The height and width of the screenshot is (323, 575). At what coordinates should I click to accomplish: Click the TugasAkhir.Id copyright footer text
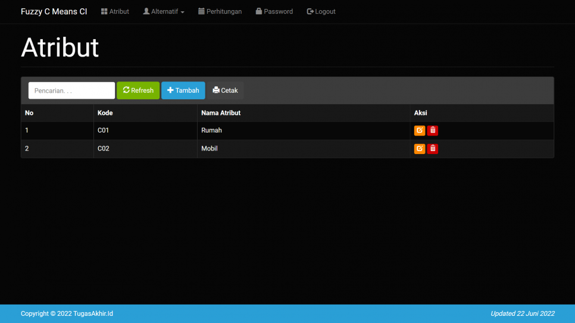click(67, 313)
